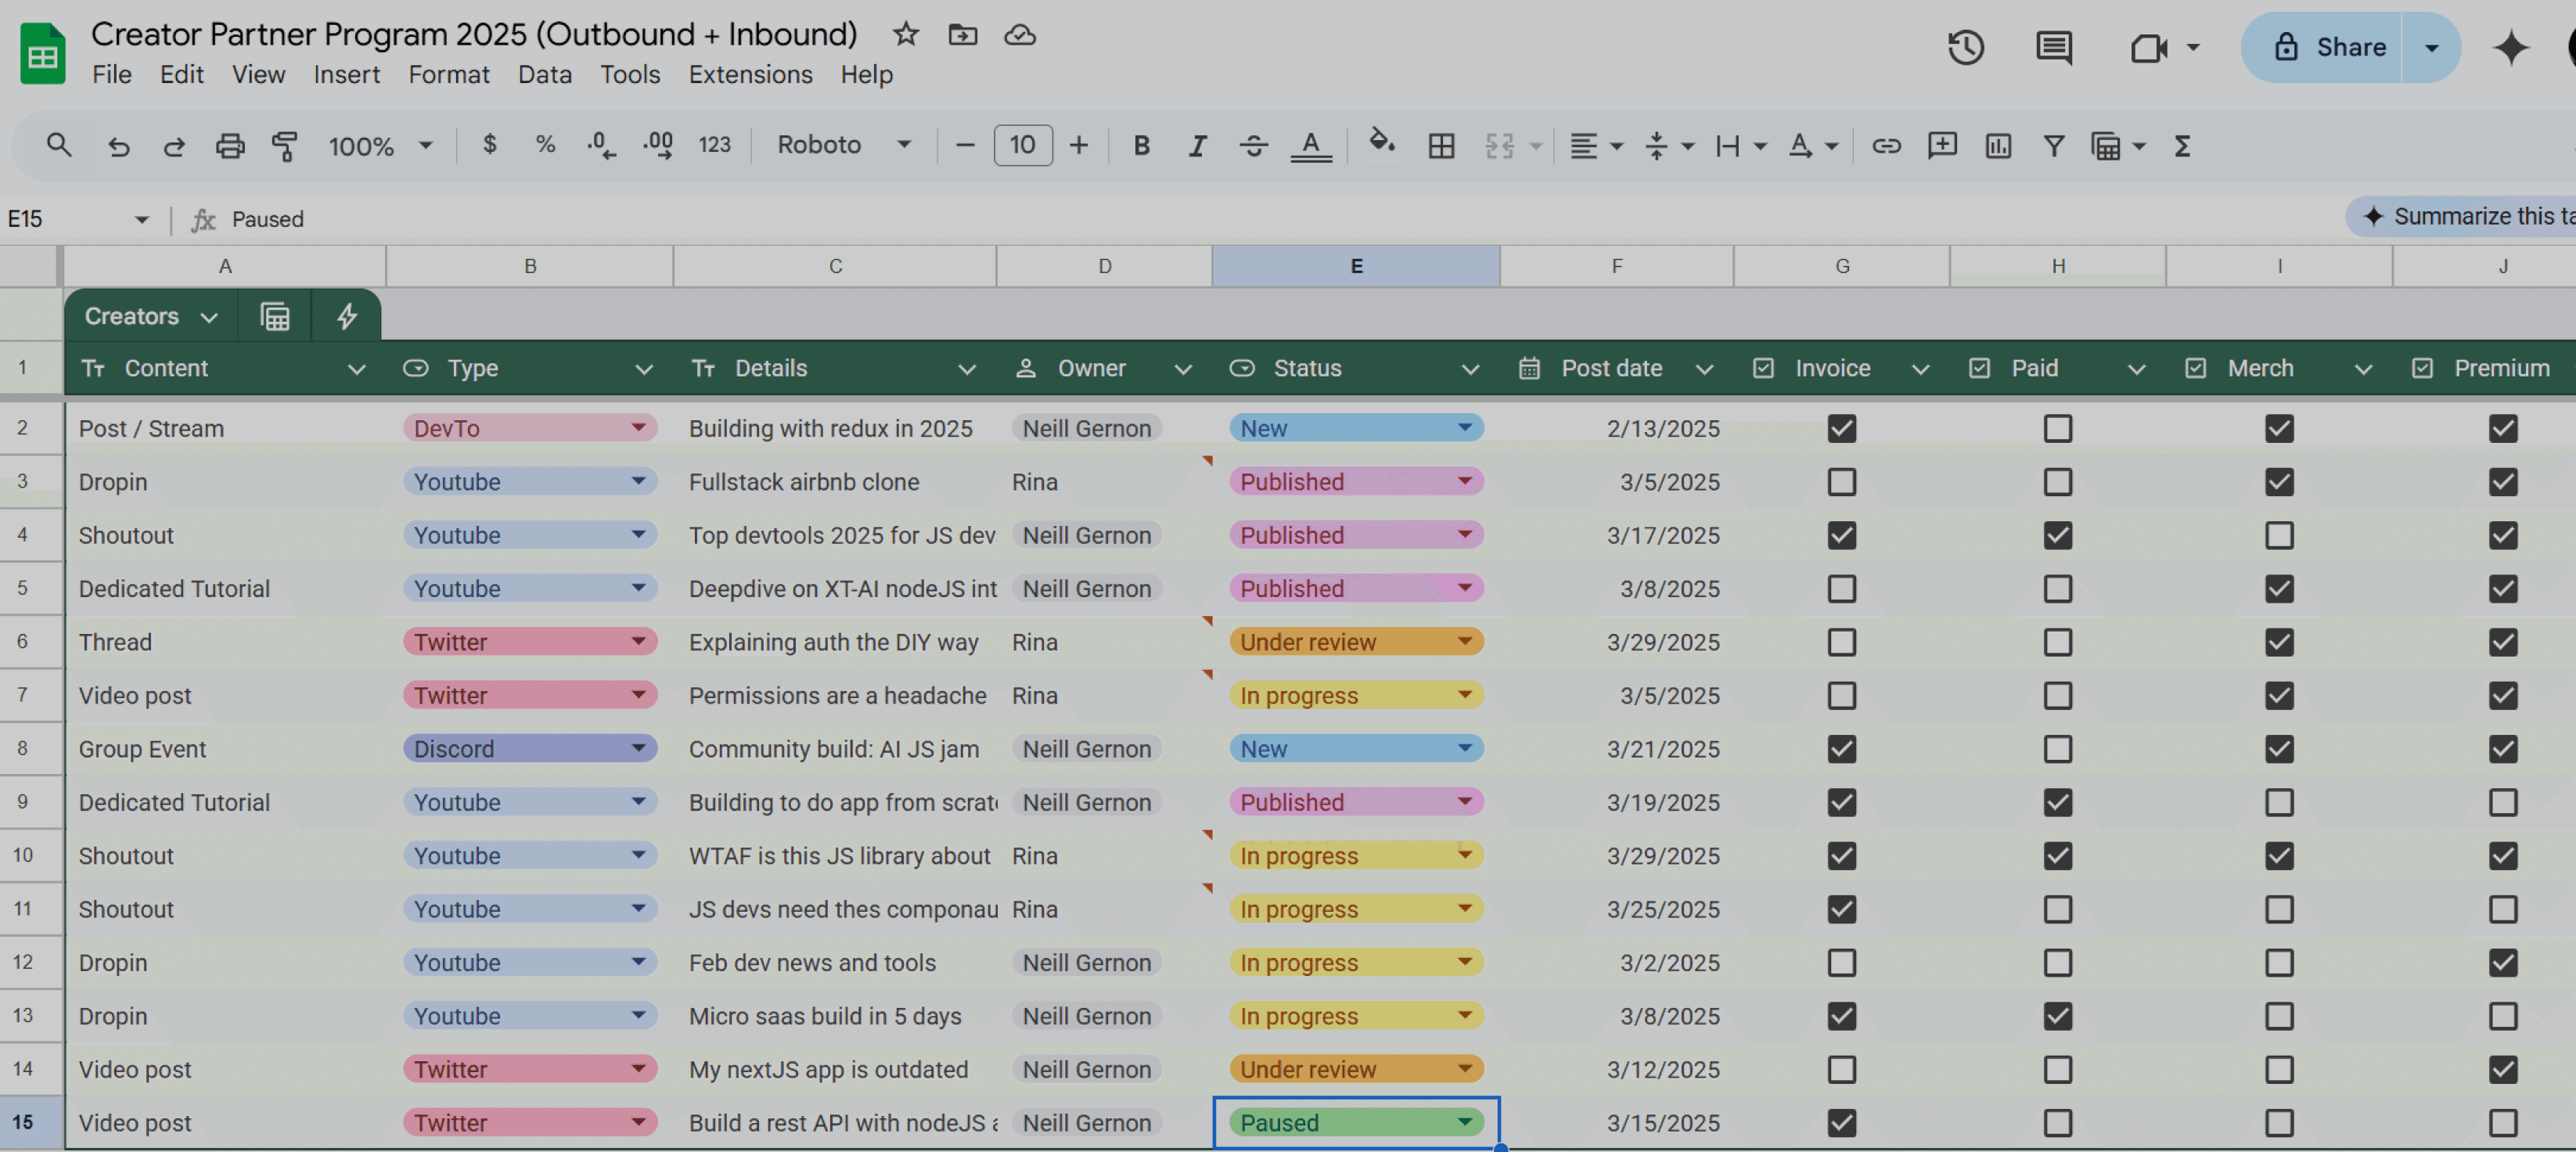The width and height of the screenshot is (2576, 1152).
Task: Uncheck Paid box for 3/17/2025 Shoutout row
Action: pos(2057,535)
